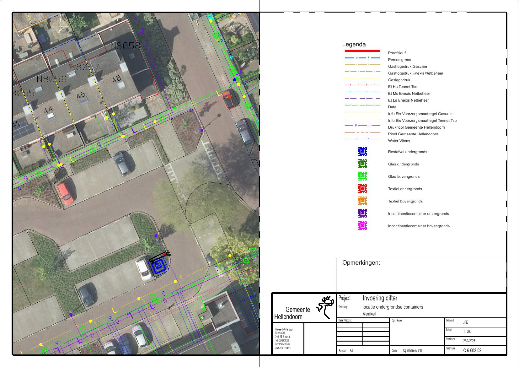The image size is (519, 367).
Task: Select the Glas bovengronds light green icon
Action: pyautogui.click(x=362, y=176)
